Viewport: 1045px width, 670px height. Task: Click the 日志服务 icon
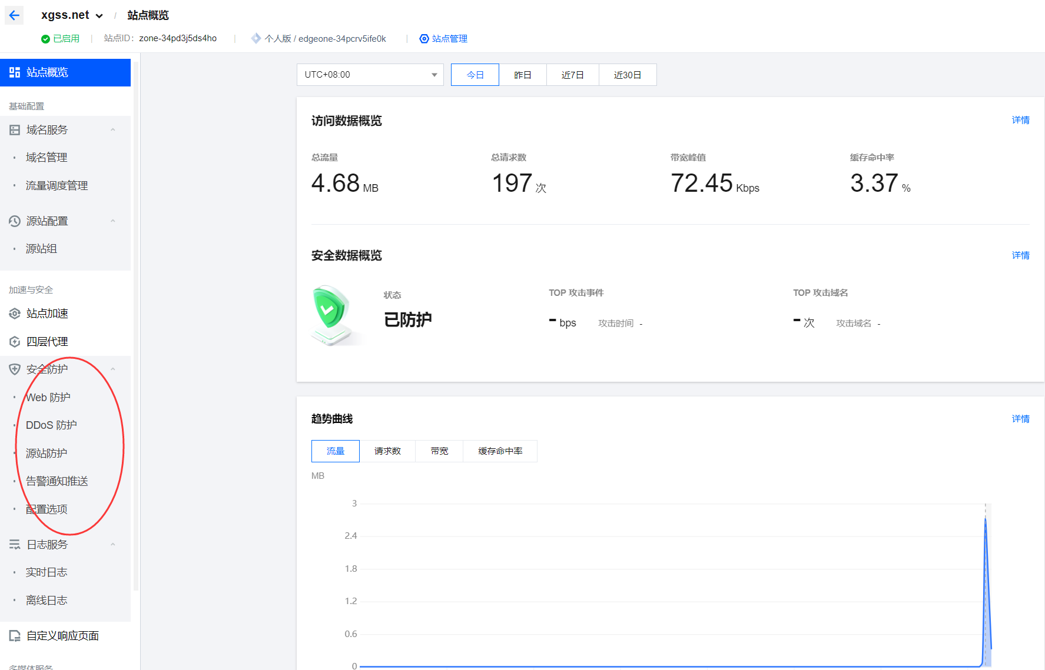tap(15, 545)
